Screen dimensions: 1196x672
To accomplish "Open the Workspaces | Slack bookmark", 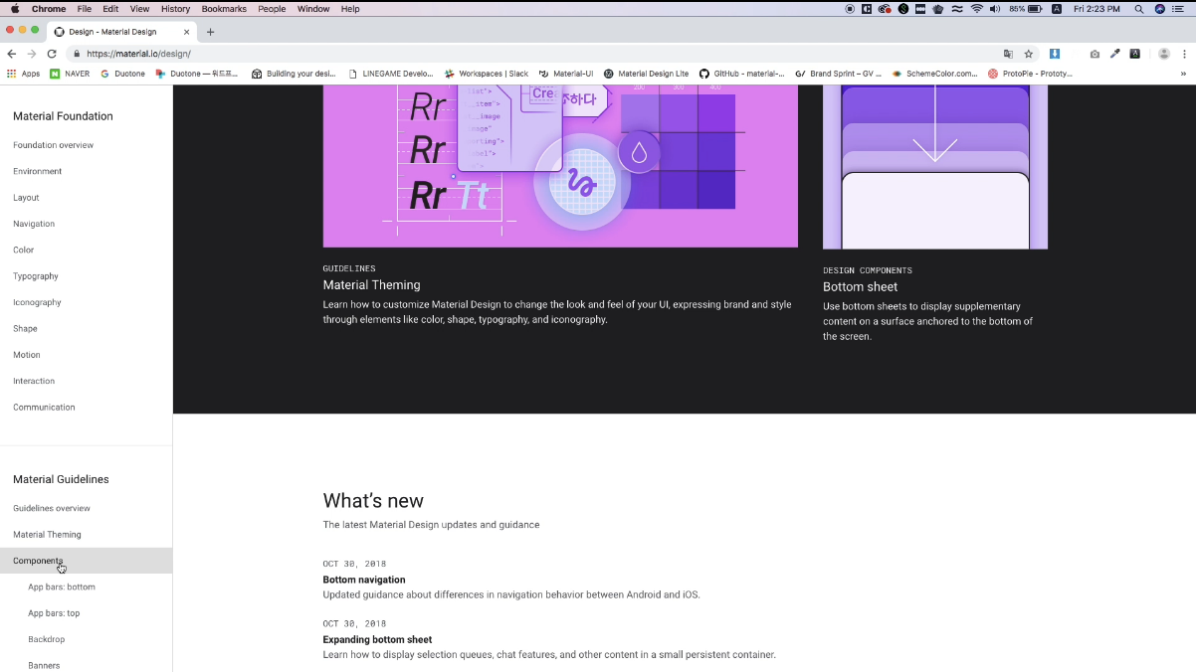I will tap(487, 74).
